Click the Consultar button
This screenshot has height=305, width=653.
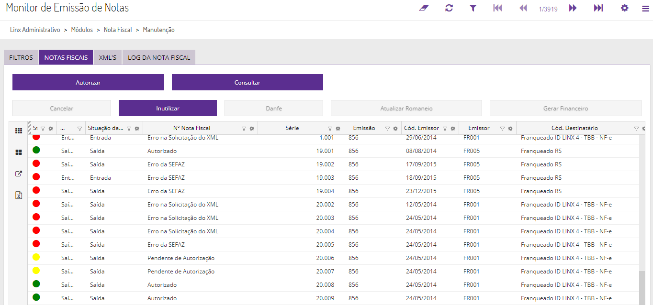tap(248, 82)
